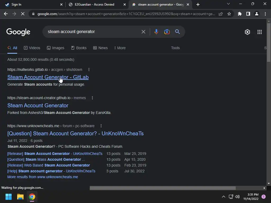271x203 pixels.
Task: Click the Google logo
Action: (18, 32)
